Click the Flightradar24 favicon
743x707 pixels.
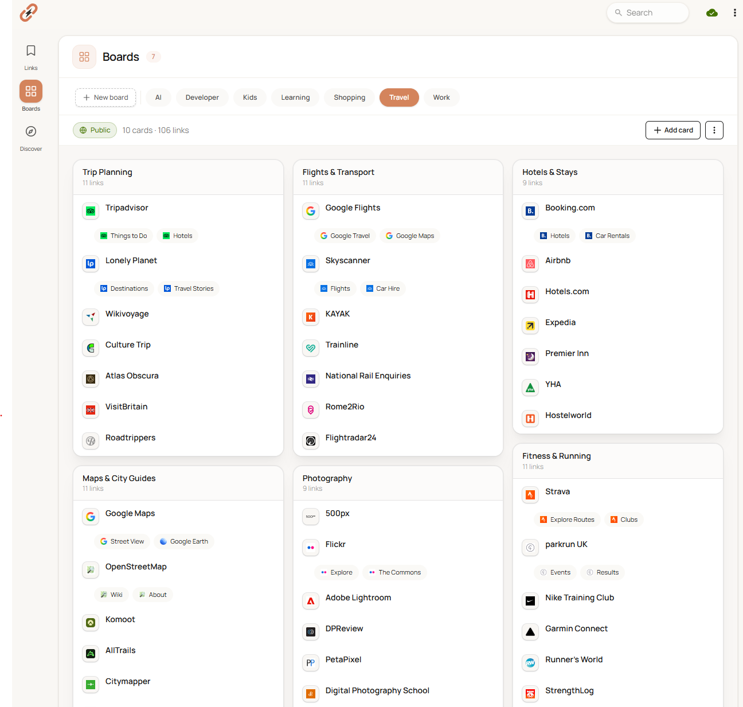(311, 441)
